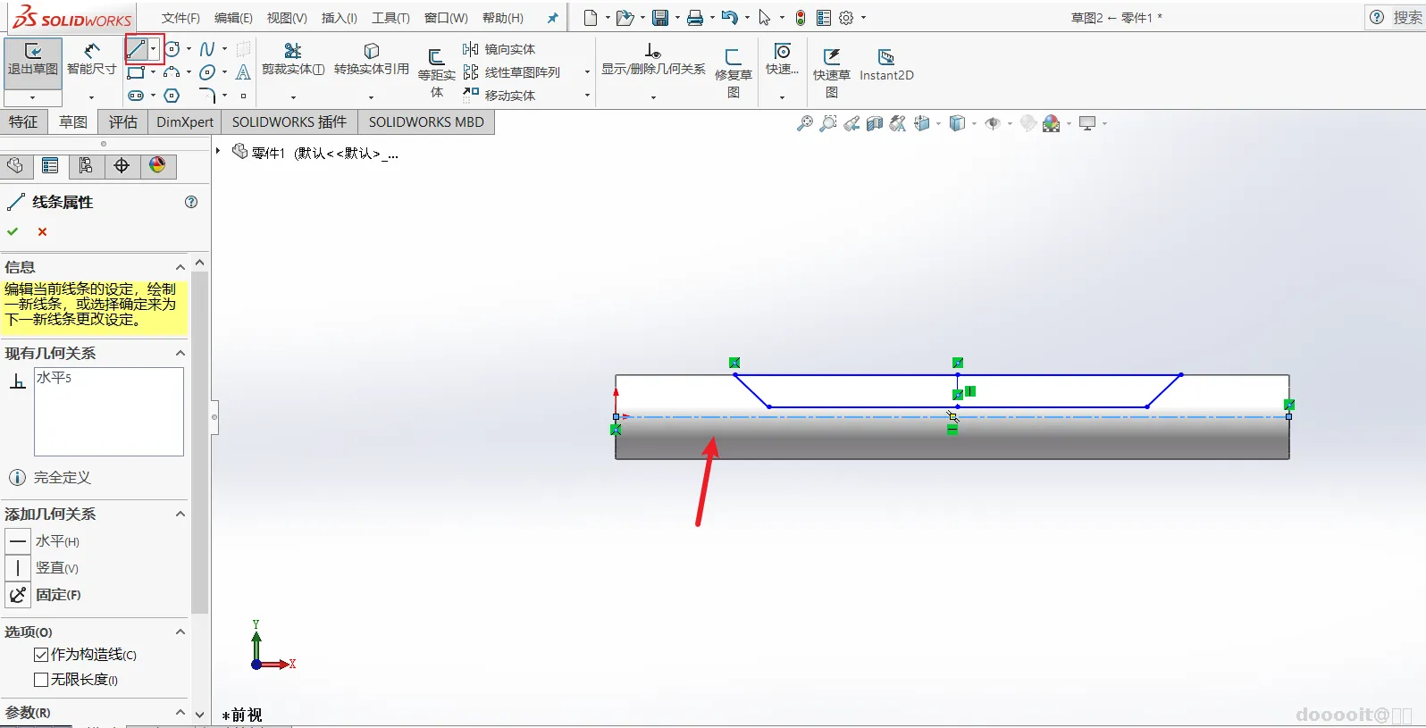This screenshot has height=728, width=1426.
Task: Cancel line properties with red X
Action: (x=42, y=232)
